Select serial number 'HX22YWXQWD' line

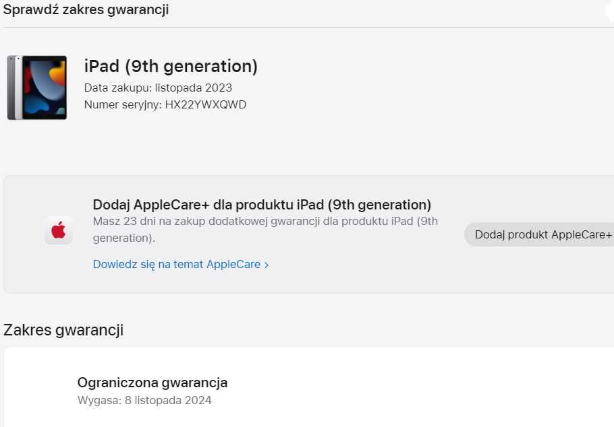165,105
